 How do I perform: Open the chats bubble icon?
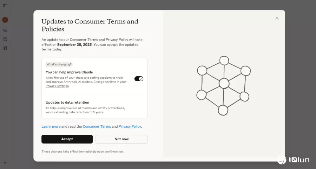point(5,30)
